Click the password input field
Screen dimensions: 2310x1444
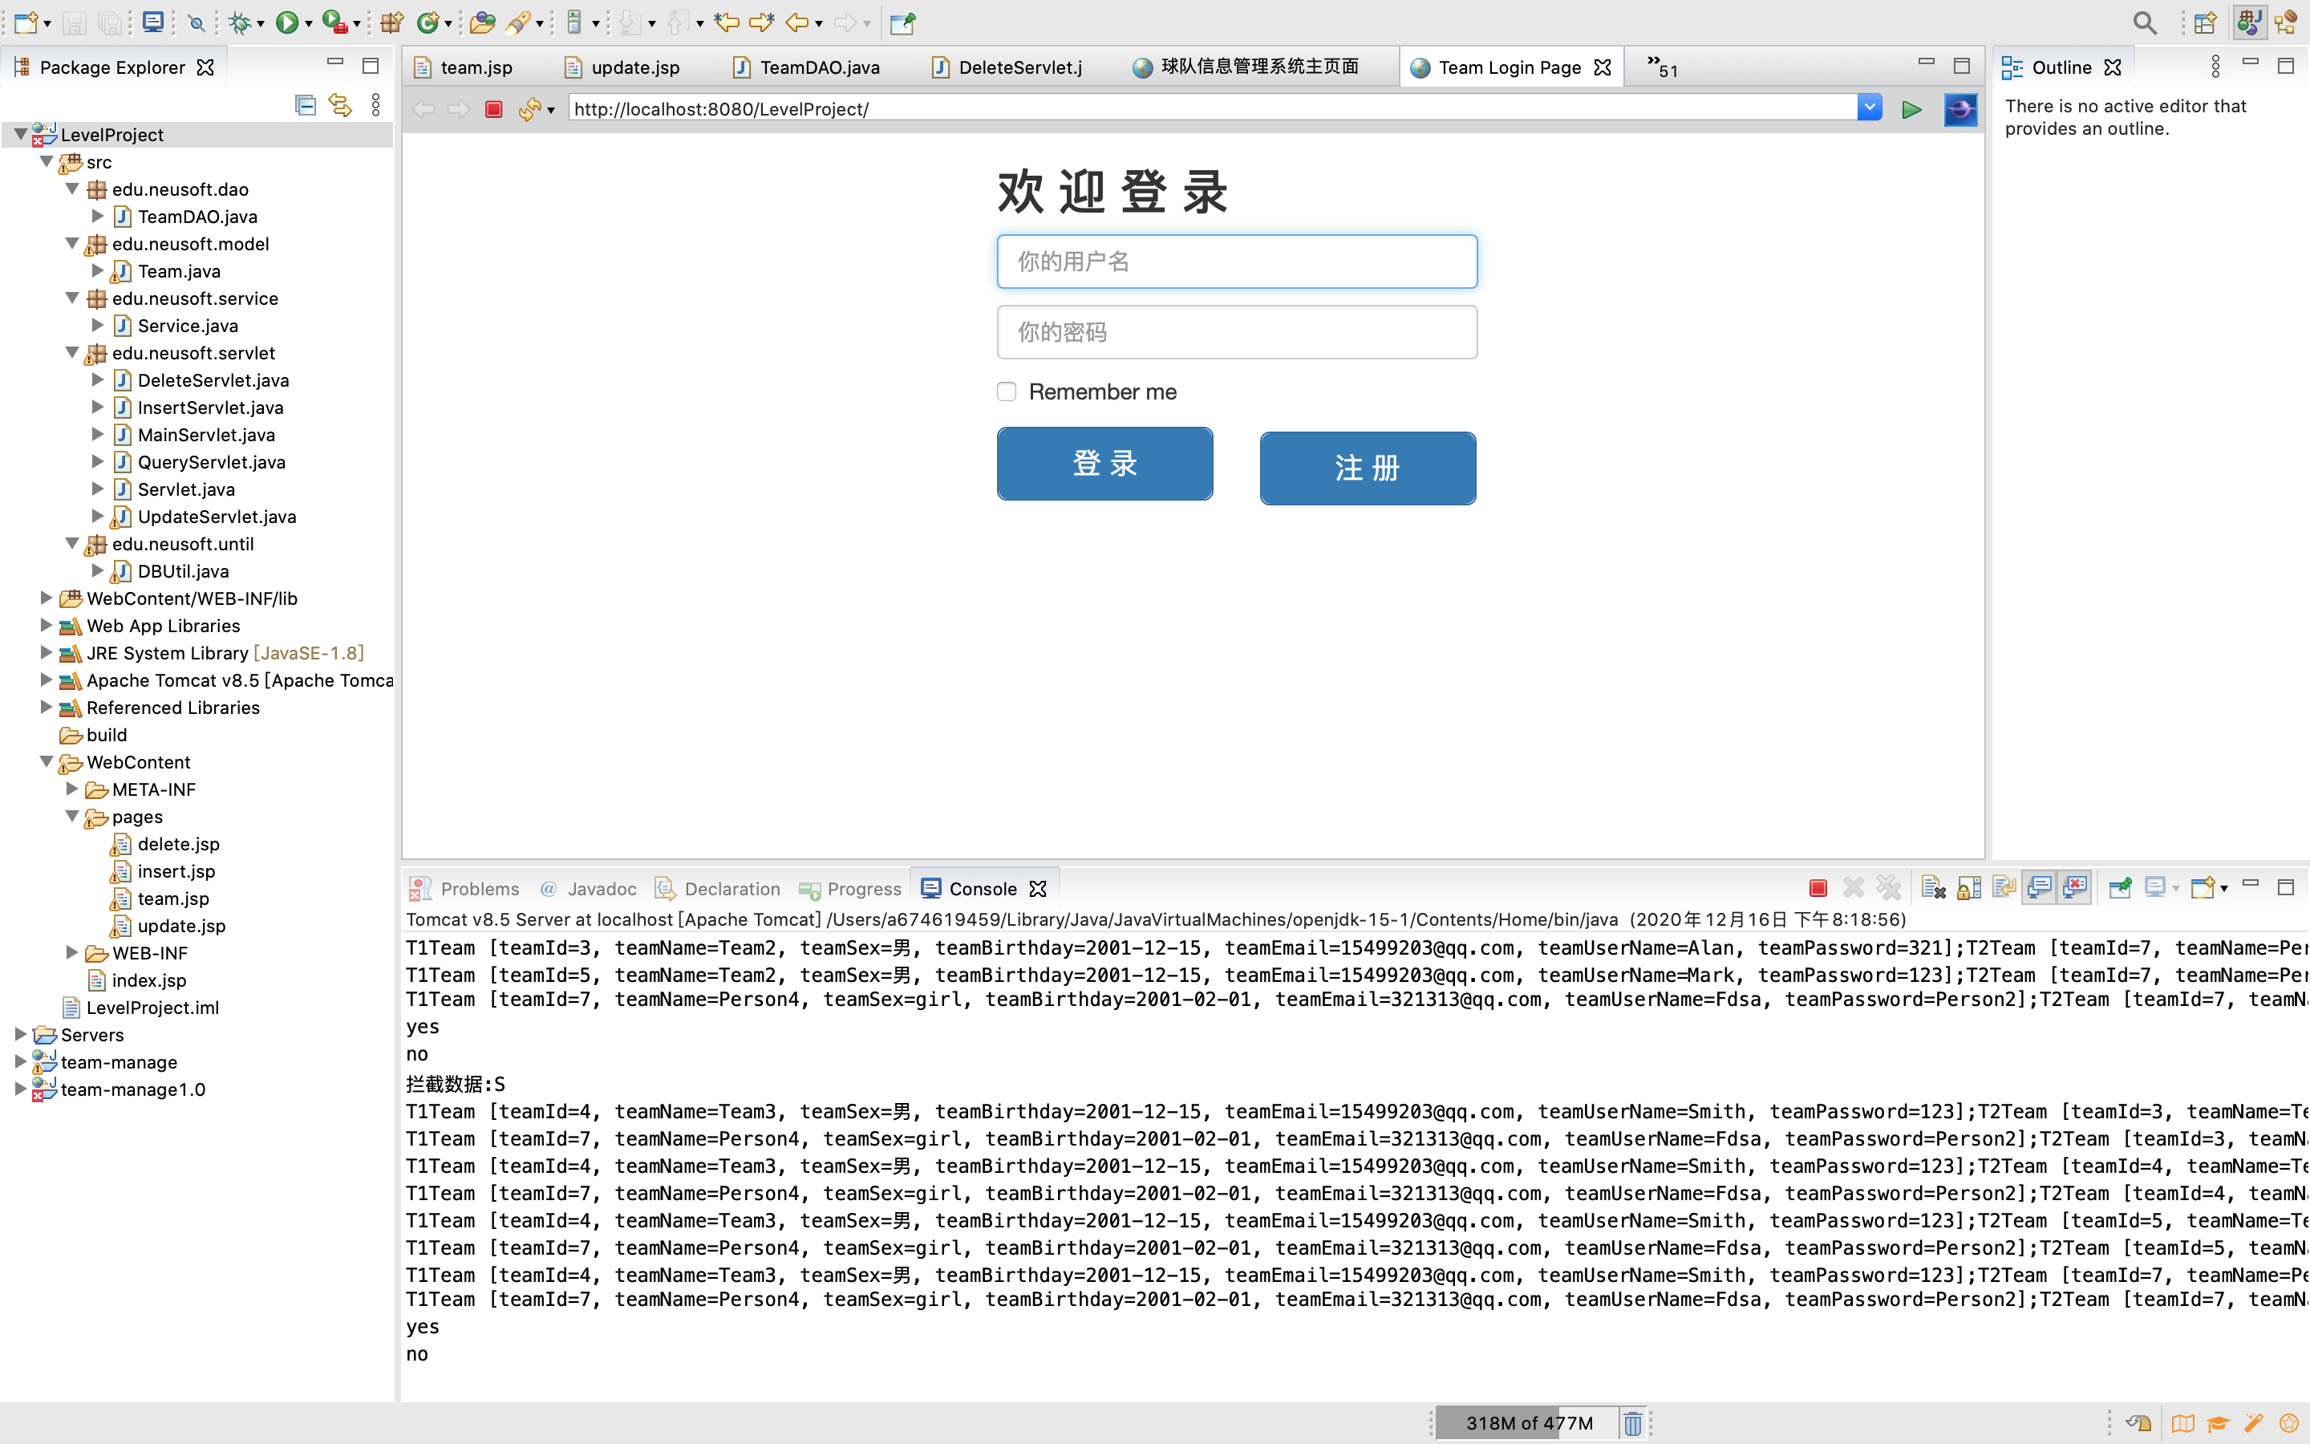click(1236, 332)
